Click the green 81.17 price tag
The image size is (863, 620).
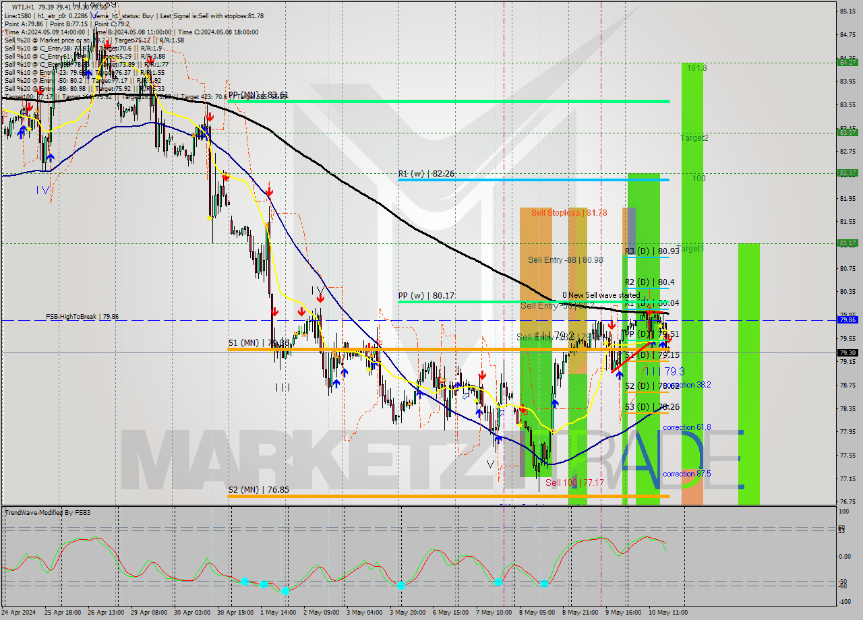[847, 243]
